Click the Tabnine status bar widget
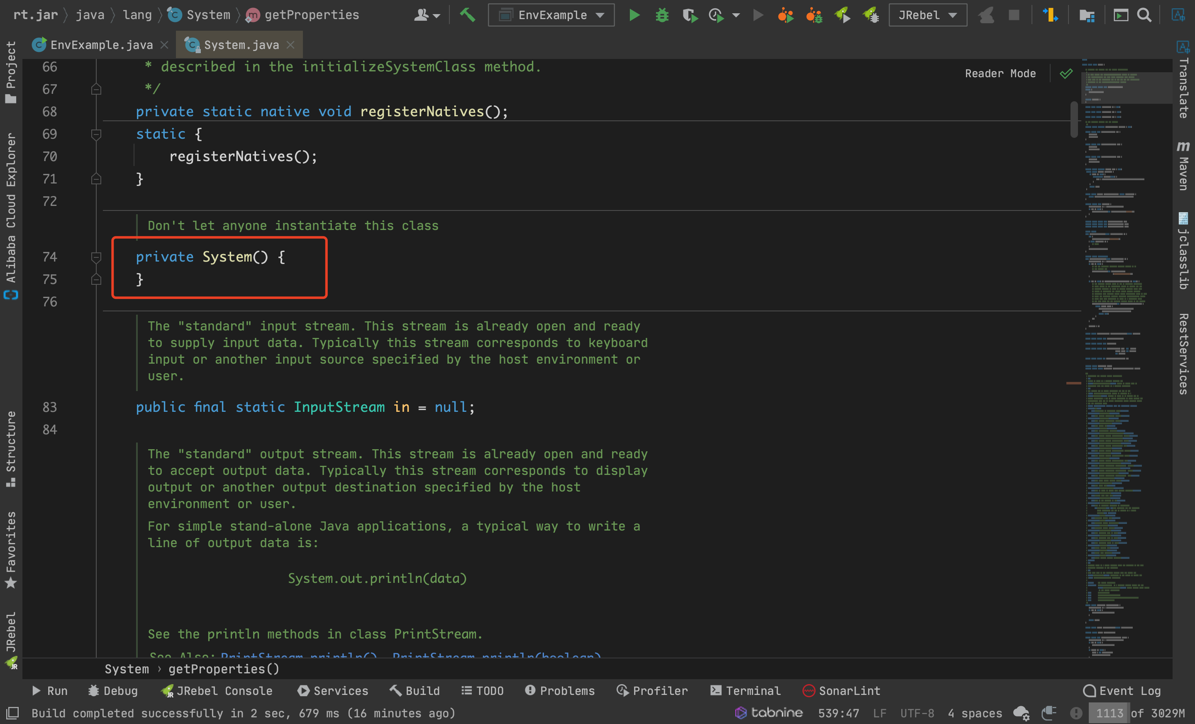The width and height of the screenshot is (1195, 724). (769, 713)
